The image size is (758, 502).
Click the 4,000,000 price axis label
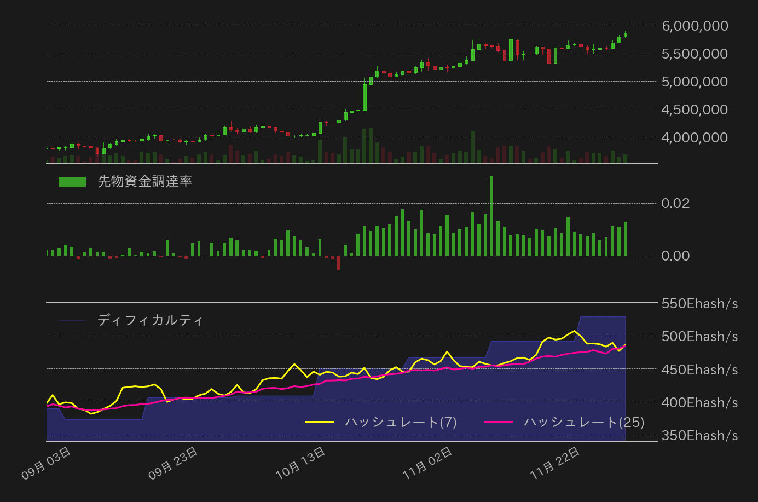tap(695, 137)
